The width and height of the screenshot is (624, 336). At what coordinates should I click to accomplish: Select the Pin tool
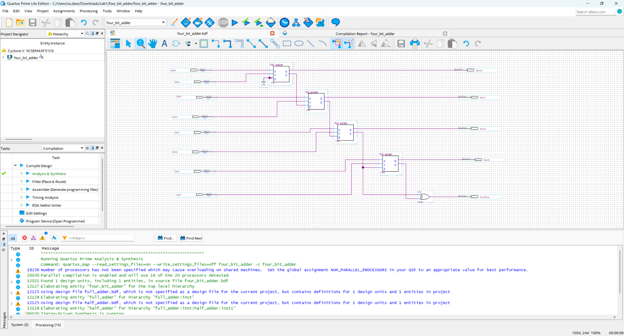coord(189,44)
